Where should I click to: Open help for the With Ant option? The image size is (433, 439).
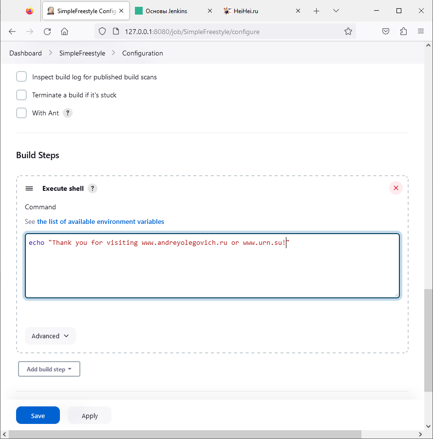point(68,113)
